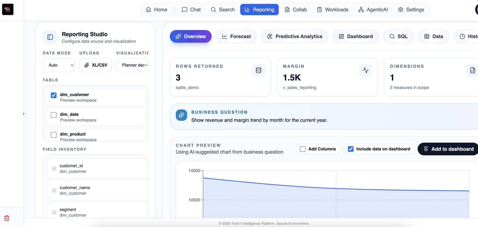Select the customer_id field row

[x=98, y=169]
